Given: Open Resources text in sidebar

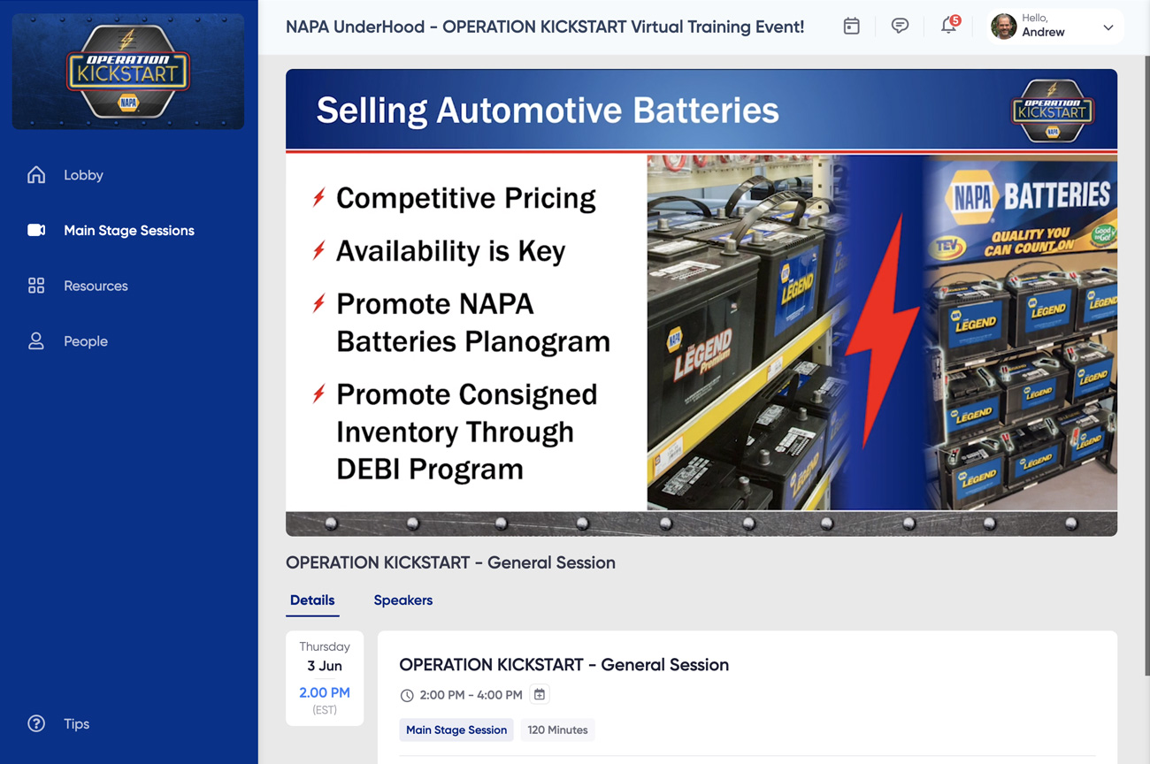Looking at the screenshot, I should 96,286.
